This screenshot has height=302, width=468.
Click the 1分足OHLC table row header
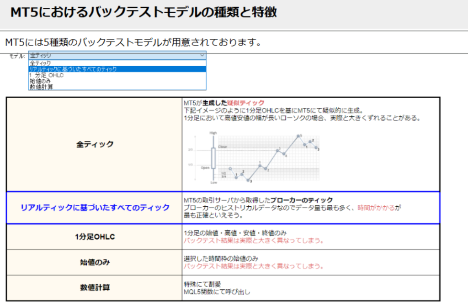(x=95, y=237)
